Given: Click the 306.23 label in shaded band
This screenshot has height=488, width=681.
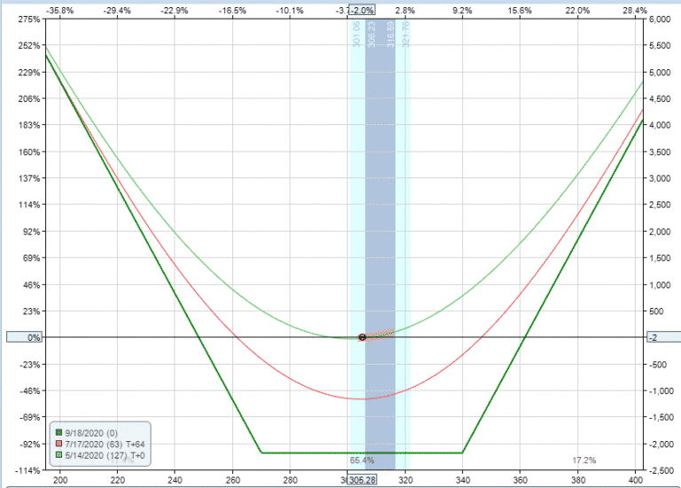Looking at the screenshot, I should [372, 35].
